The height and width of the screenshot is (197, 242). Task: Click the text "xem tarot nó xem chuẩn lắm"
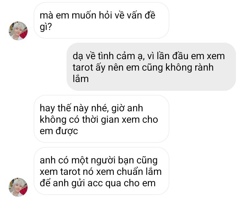(x=100, y=171)
